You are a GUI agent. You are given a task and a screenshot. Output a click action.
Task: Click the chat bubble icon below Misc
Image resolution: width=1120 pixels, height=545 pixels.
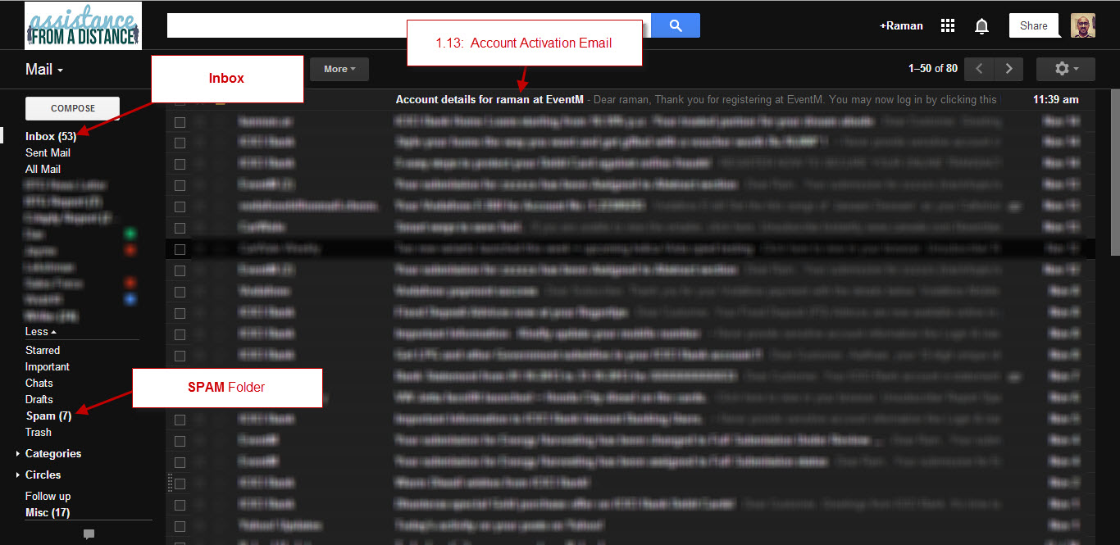coord(89,534)
